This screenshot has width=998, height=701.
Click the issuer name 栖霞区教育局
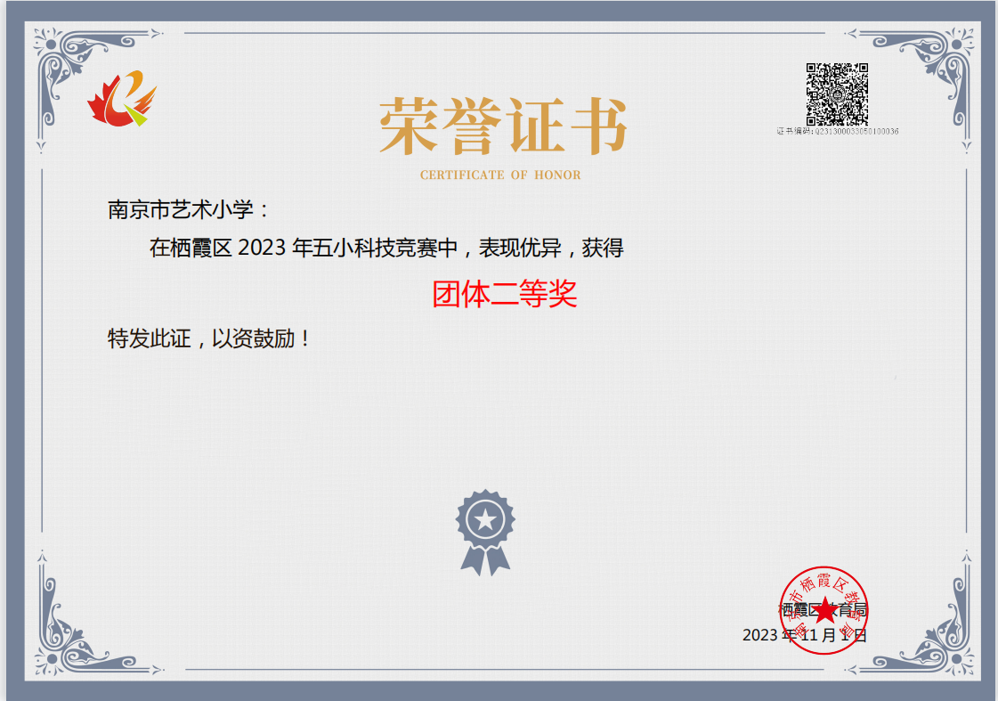(x=824, y=610)
